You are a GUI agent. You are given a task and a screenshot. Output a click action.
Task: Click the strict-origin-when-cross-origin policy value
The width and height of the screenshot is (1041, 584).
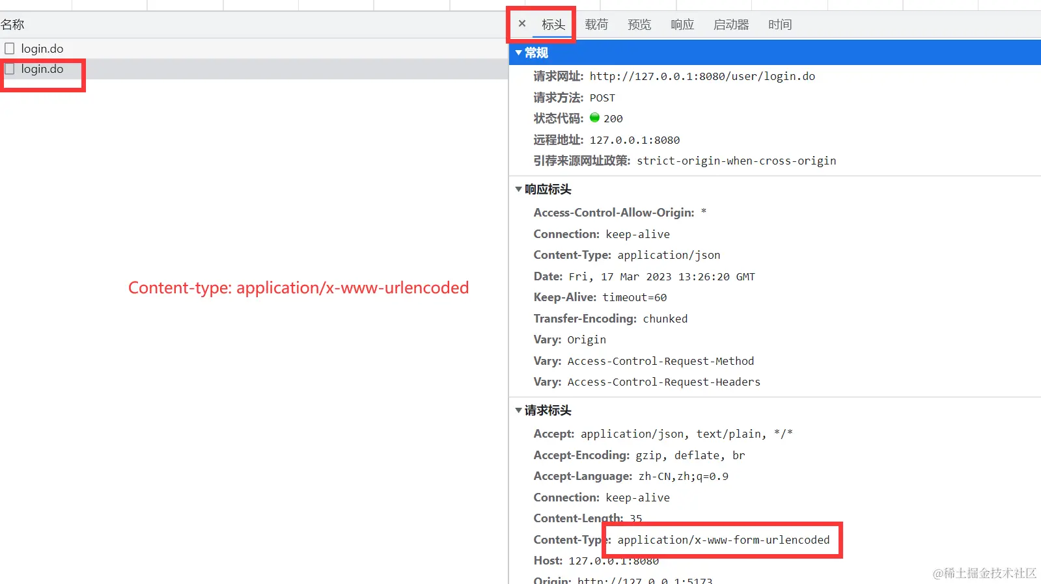[x=736, y=161]
